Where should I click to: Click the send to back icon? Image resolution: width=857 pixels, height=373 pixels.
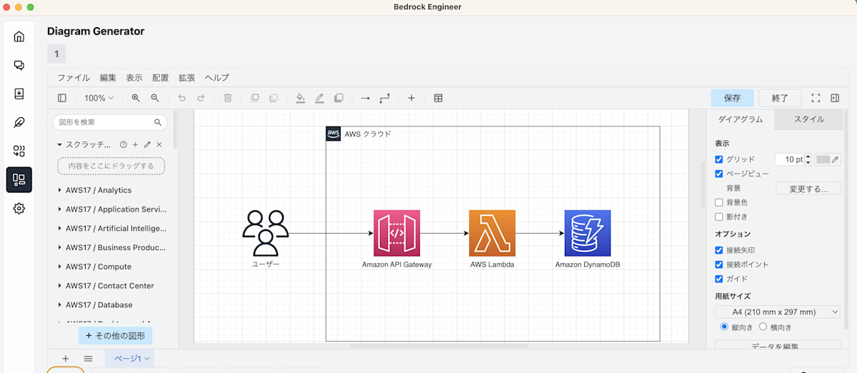(274, 98)
